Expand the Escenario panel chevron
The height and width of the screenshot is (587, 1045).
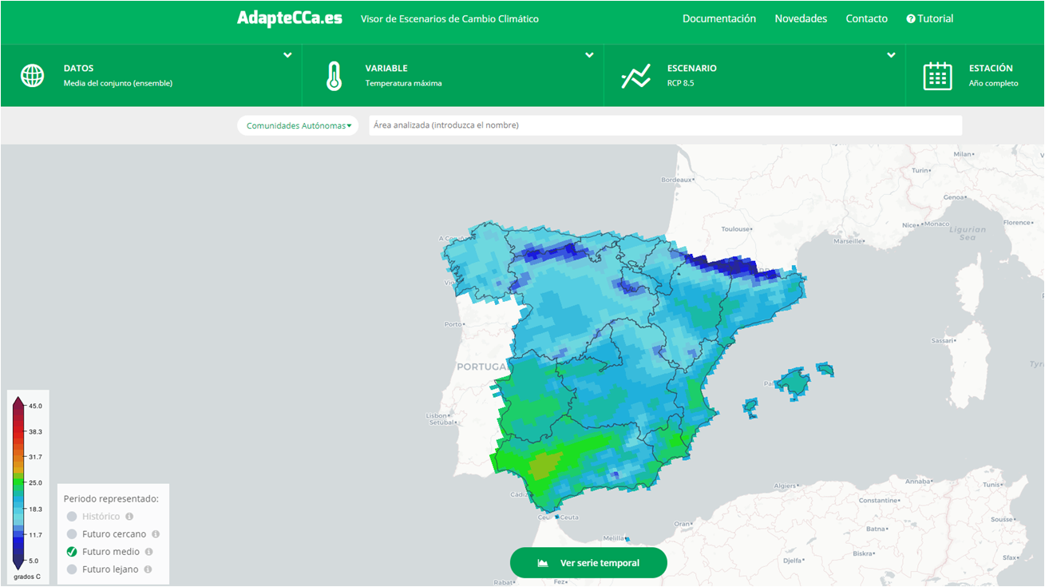(x=891, y=55)
